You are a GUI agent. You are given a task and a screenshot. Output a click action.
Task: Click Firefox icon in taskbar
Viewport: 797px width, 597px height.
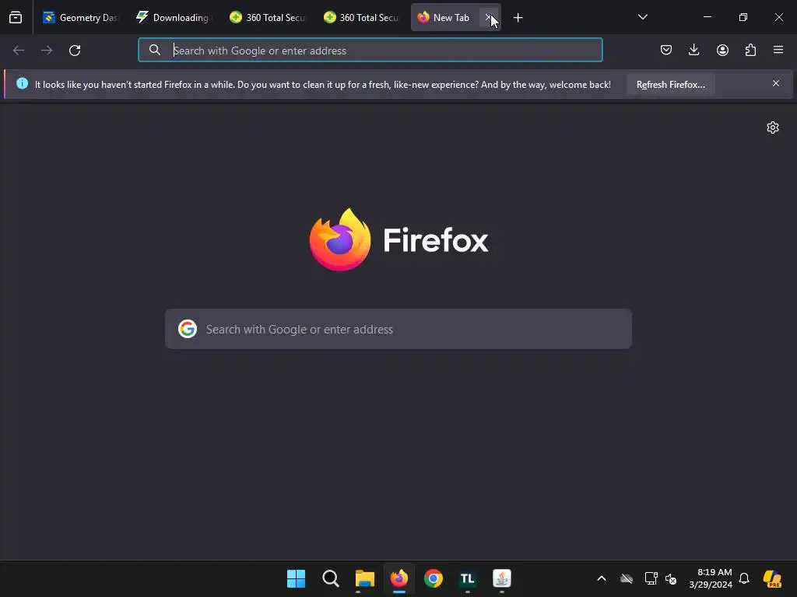tap(399, 578)
